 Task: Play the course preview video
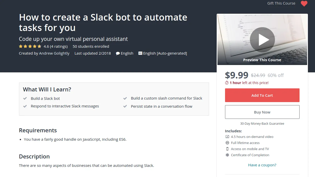(262, 40)
